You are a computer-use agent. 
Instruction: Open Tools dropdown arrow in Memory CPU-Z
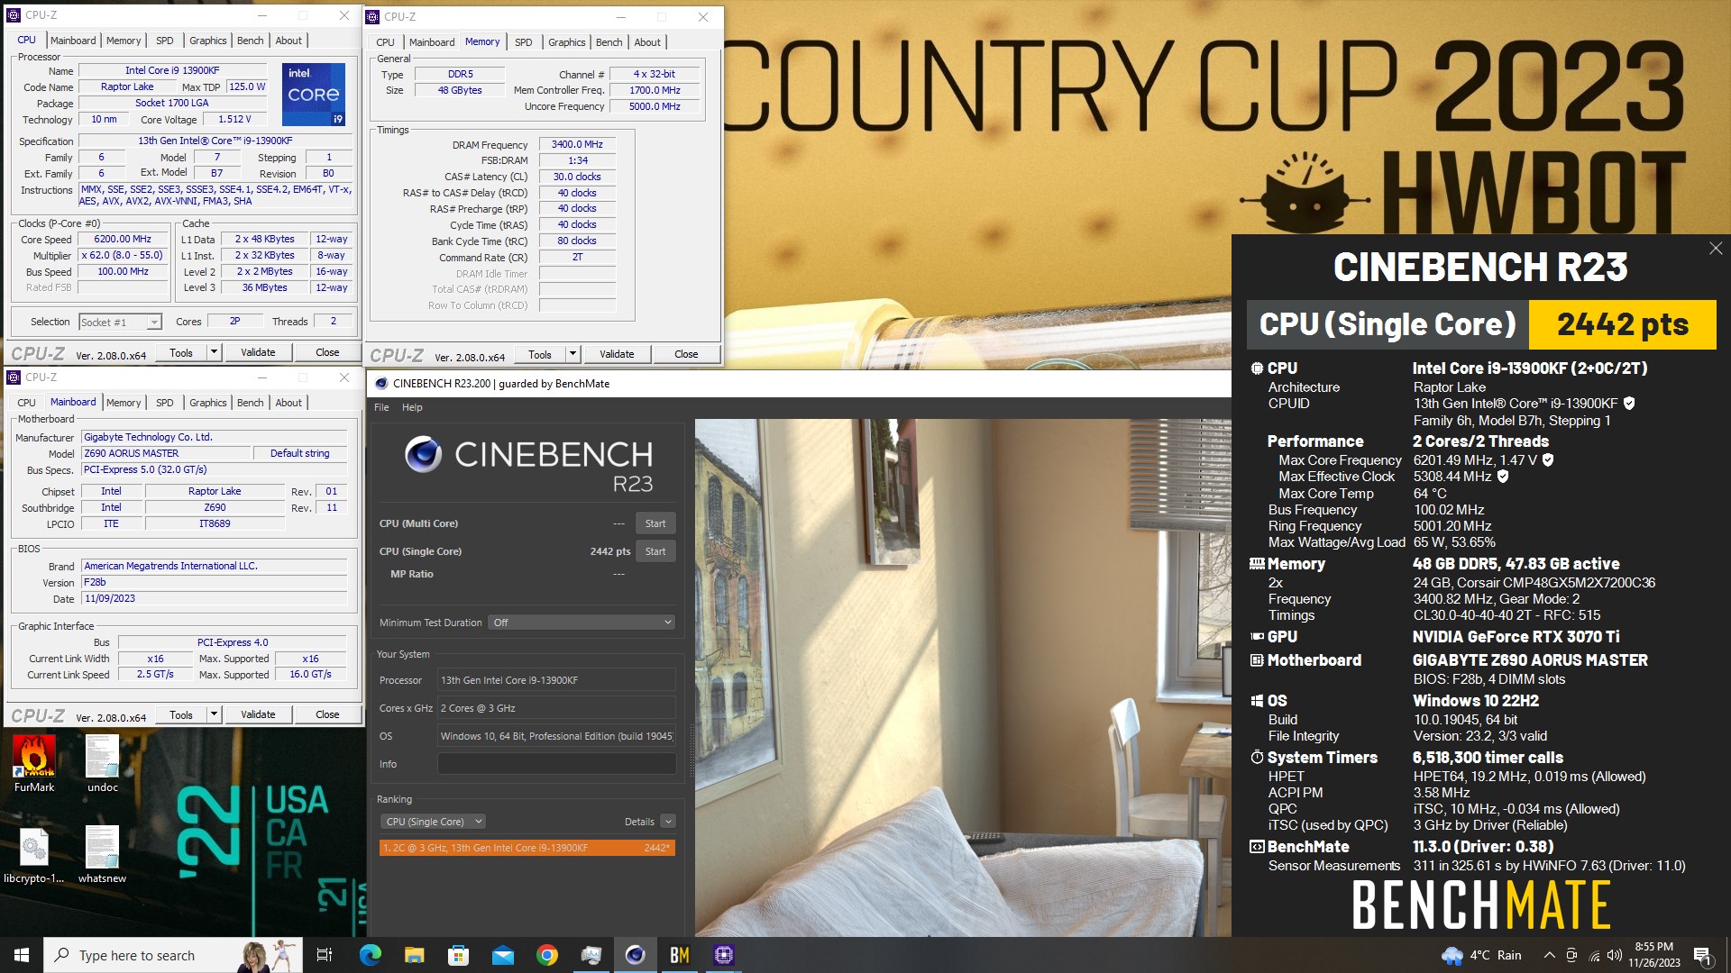click(572, 354)
